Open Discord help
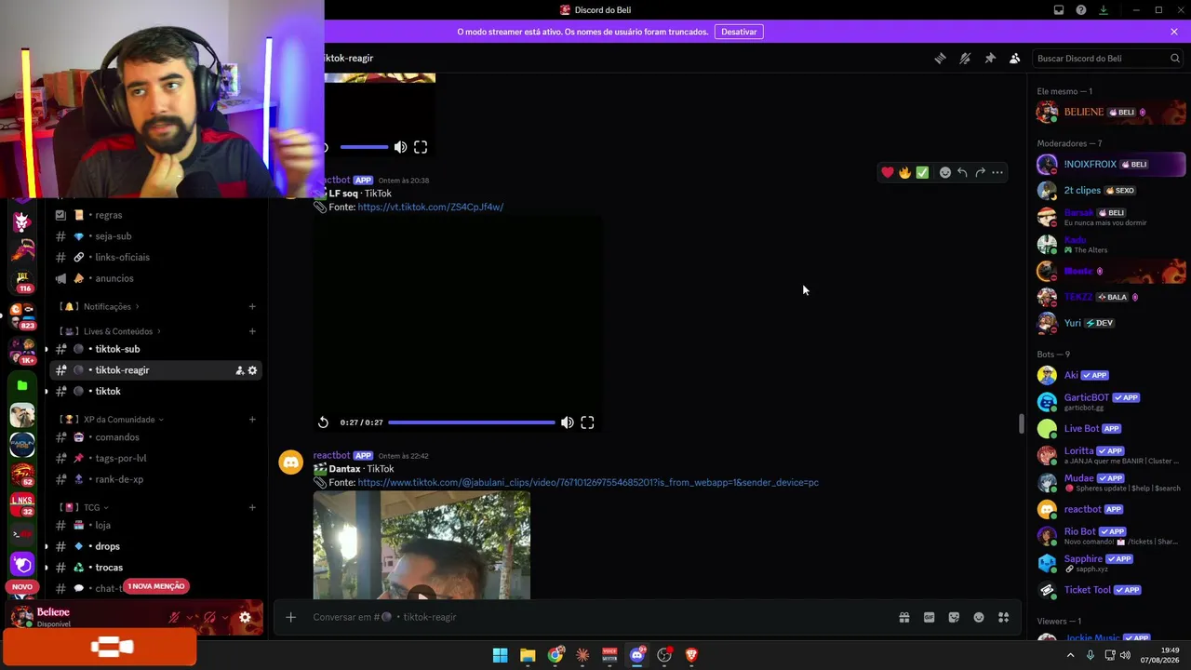The width and height of the screenshot is (1191, 670). pos(1081,10)
